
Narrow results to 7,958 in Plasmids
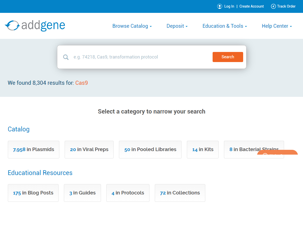tap(34, 150)
